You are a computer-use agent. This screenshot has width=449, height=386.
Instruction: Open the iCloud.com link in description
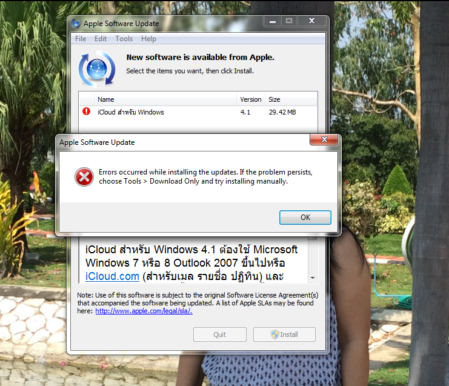112,276
